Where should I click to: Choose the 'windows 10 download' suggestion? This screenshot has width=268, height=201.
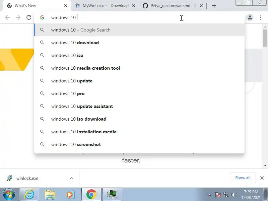click(x=139, y=43)
